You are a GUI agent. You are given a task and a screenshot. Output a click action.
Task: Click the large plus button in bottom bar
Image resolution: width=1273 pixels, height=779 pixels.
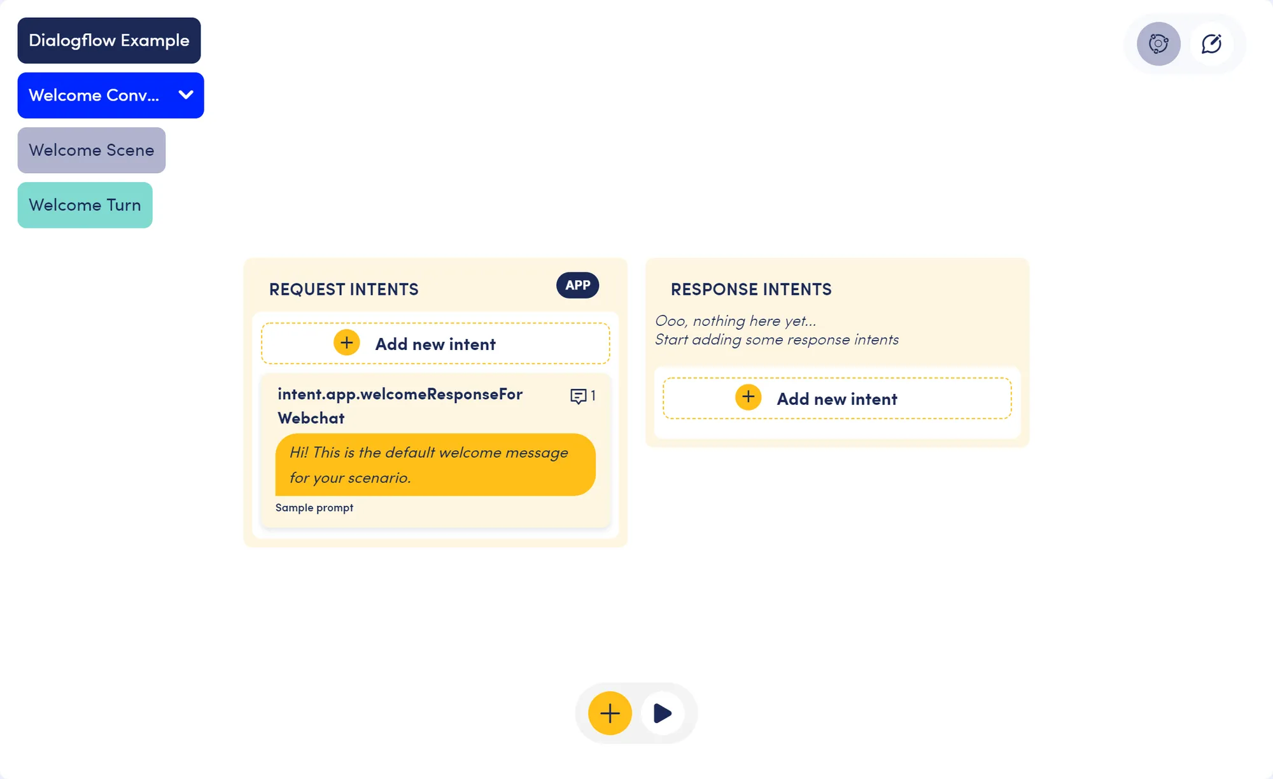pyautogui.click(x=610, y=713)
